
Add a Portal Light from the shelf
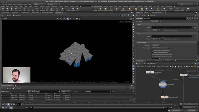point(158,9)
